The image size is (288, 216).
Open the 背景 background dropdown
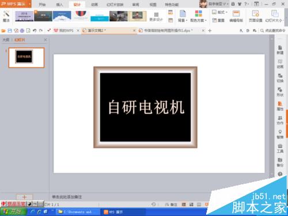pos(183,16)
